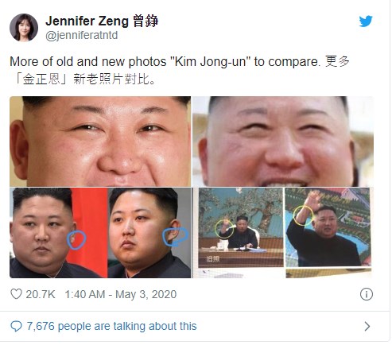Click the Twitter bird logo
Viewport: 392px width, 349px height.
(x=366, y=21)
